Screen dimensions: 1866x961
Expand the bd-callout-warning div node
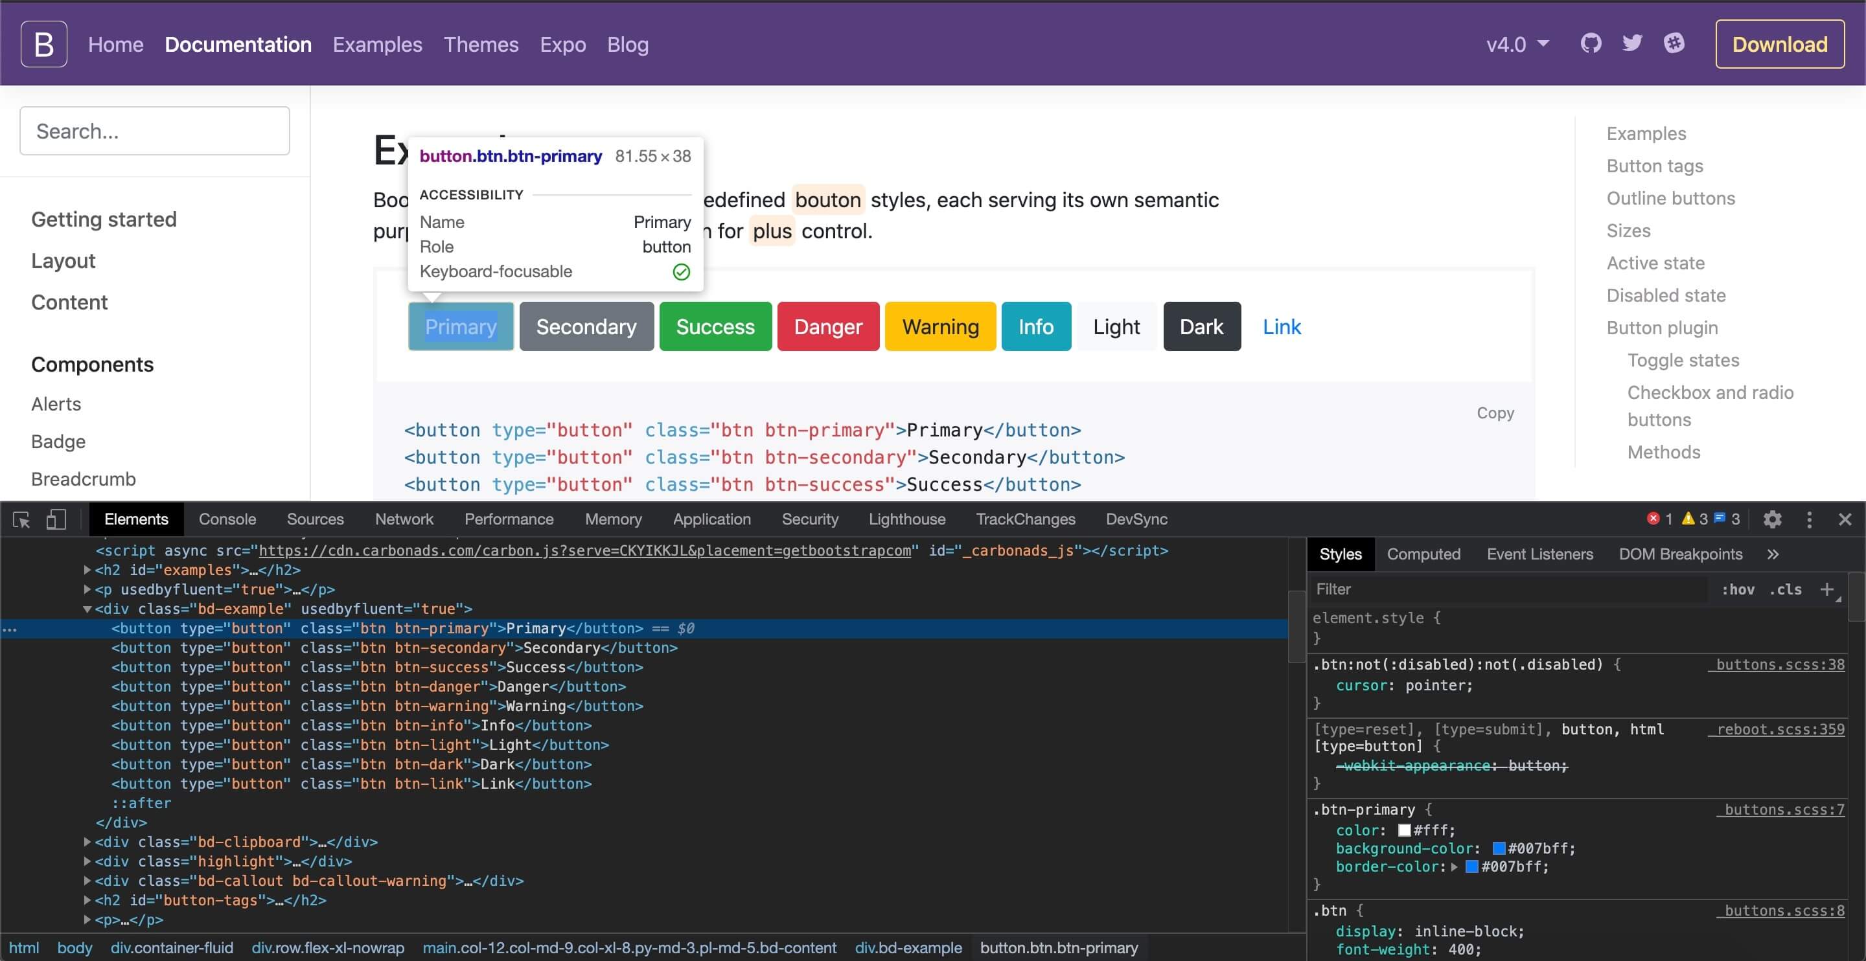point(87,881)
